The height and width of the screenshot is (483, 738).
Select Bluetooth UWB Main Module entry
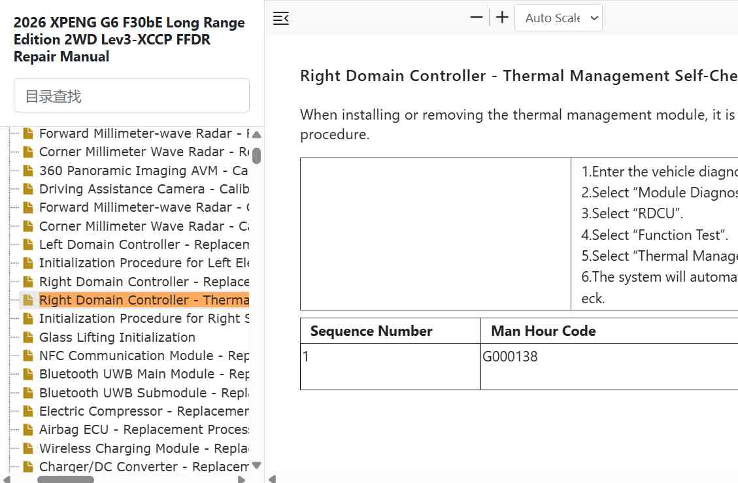tap(144, 375)
